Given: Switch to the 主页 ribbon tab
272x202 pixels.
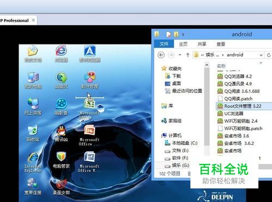Looking at the screenshot, I should coord(183,44).
